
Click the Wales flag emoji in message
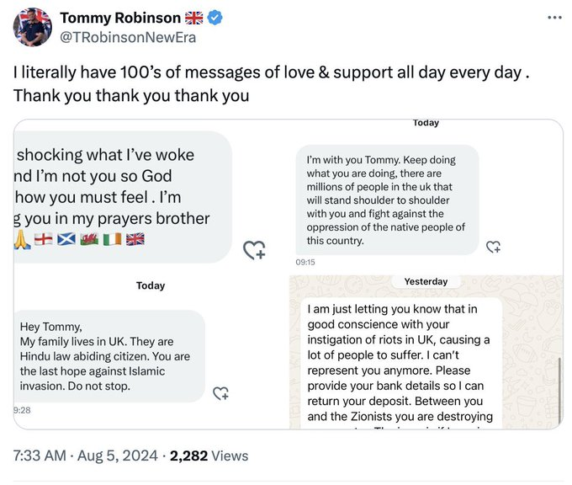pos(89,239)
